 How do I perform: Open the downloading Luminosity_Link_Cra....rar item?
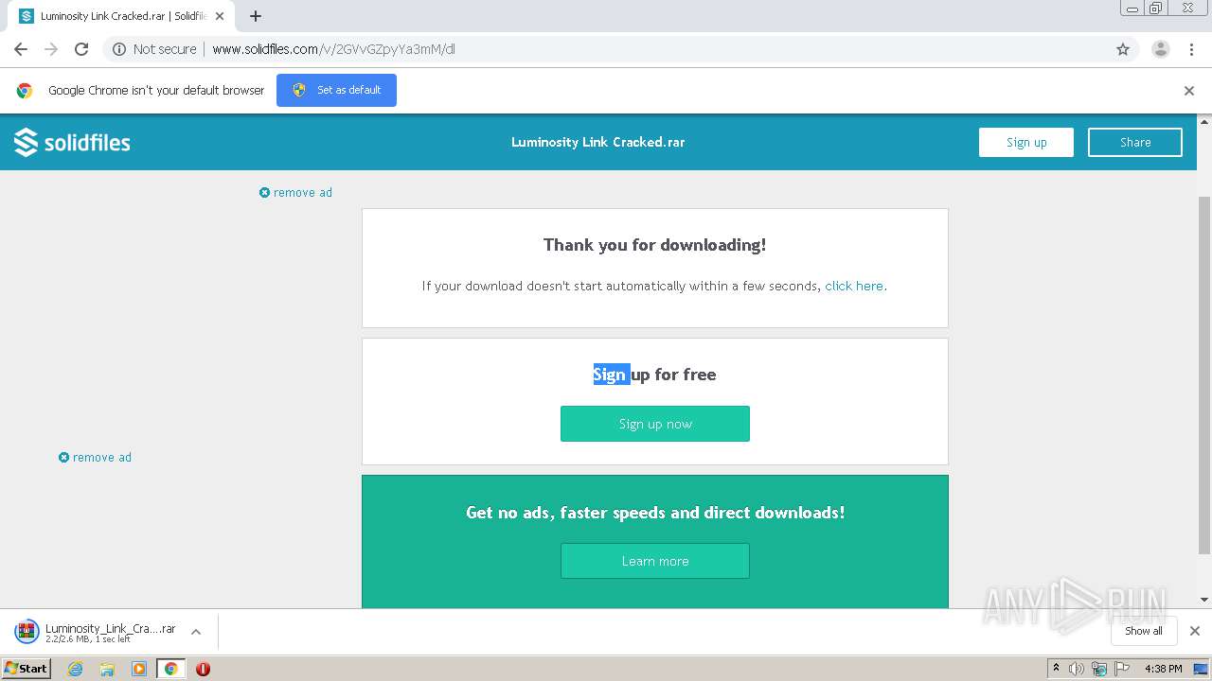pyautogui.click(x=95, y=632)
